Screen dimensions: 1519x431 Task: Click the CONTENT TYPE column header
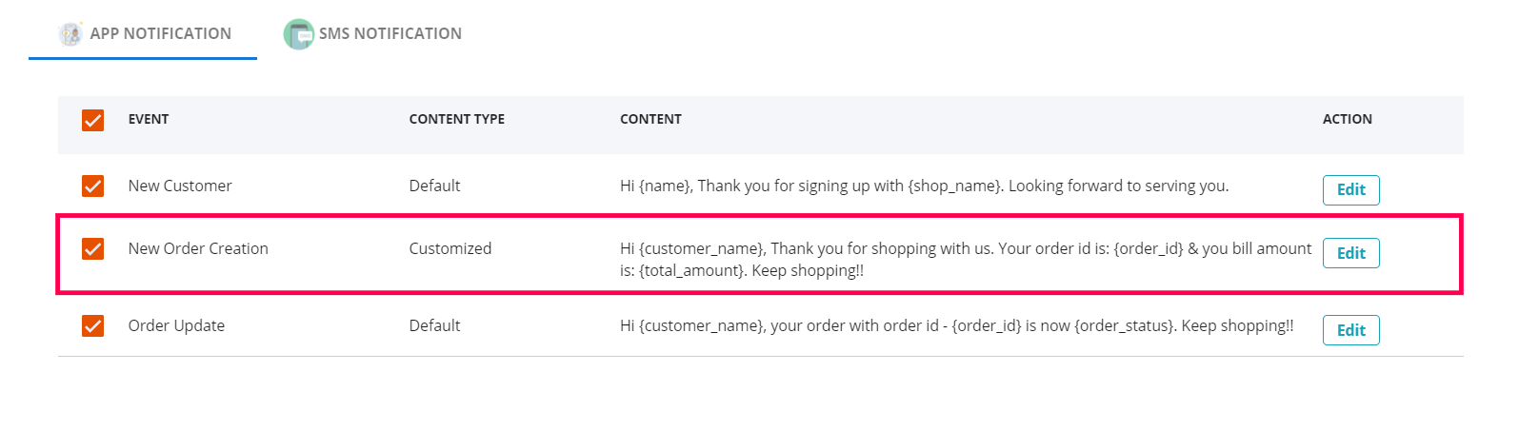(x=456, y=120)
